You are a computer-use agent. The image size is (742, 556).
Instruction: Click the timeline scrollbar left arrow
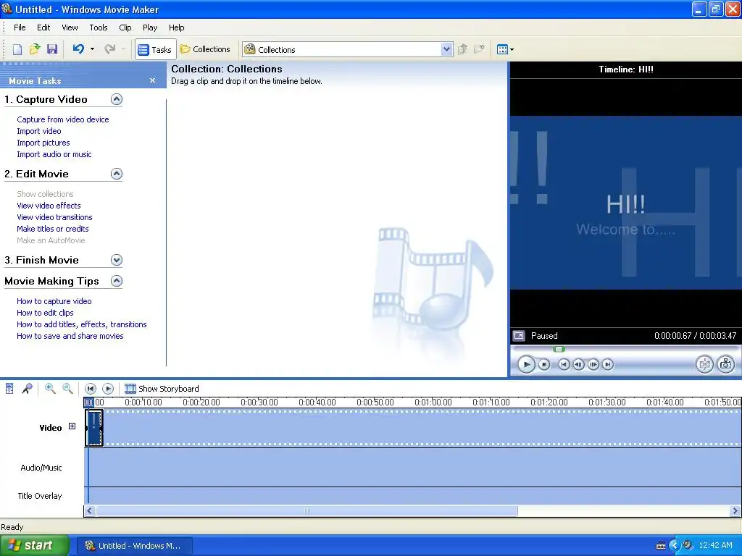click(90, 511)
